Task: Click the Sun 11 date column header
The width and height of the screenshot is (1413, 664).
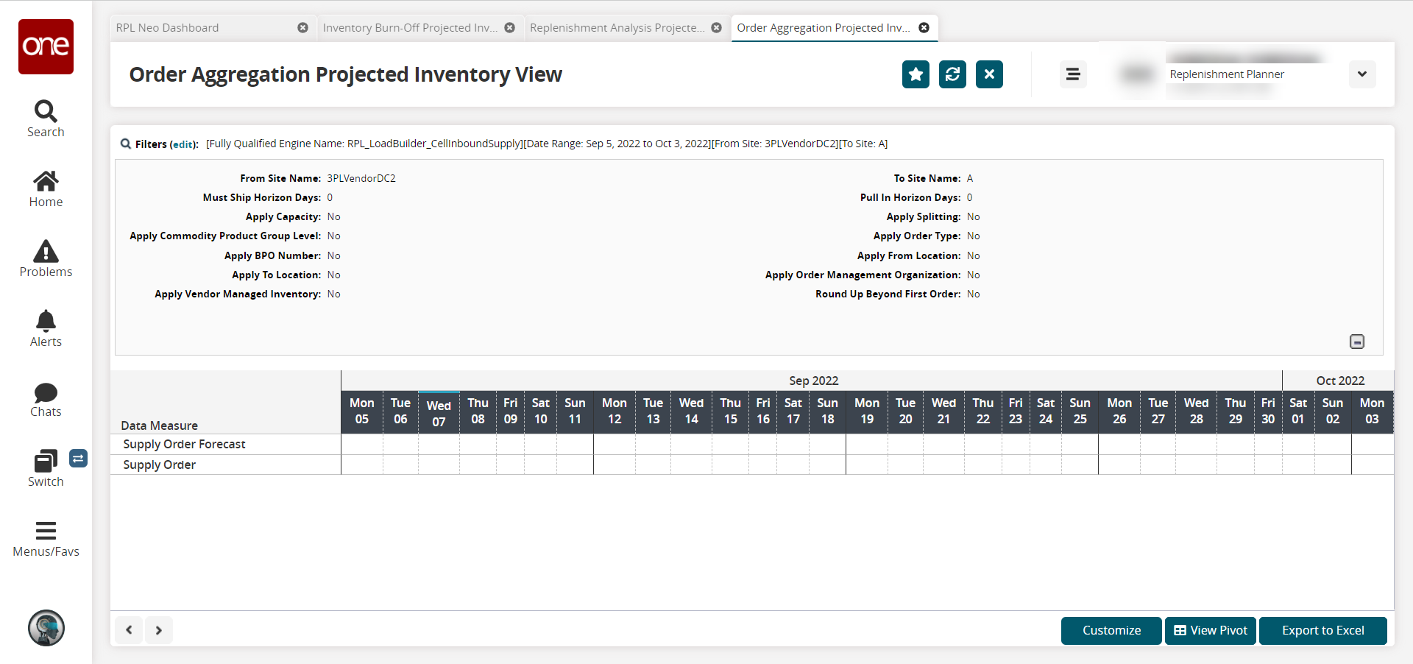Action: [575, 412]
